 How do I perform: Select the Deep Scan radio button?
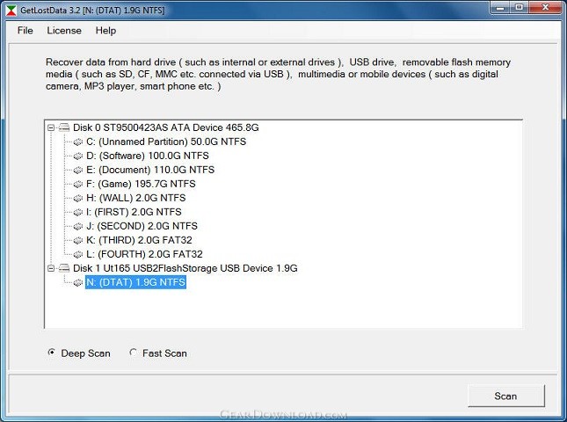52,353
